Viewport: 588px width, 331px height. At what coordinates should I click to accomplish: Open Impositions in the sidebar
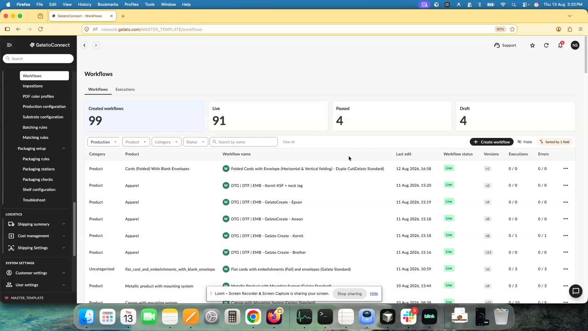[x=33, y=86]
